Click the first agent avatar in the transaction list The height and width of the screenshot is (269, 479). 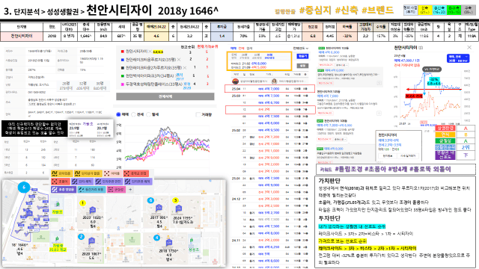[x=235, y=81]
